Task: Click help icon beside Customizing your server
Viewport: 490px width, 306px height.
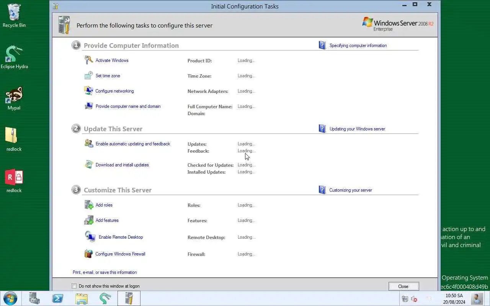Action: click(x=322, y=190)
